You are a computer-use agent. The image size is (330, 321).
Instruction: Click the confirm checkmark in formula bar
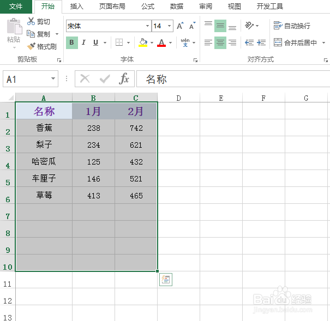coord(105,79)
